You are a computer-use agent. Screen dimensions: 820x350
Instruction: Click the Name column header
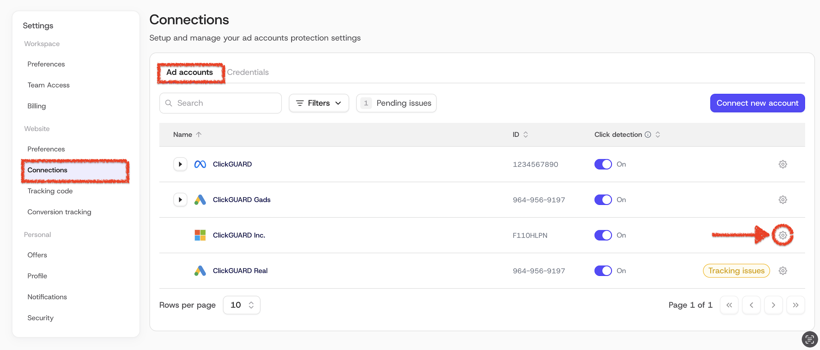point(182,135)
